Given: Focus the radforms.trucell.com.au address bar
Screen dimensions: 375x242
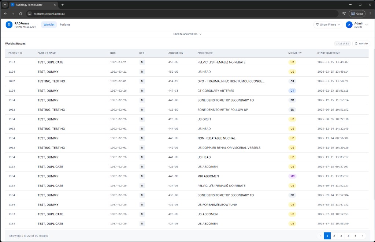Looking at the screenshot, I should pyautogui.click(x=182, y=14).
